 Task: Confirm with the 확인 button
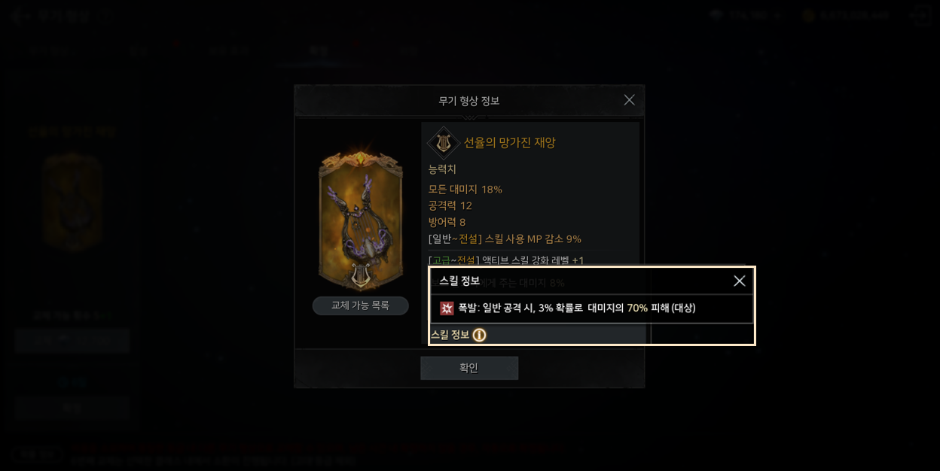[469, 368]
